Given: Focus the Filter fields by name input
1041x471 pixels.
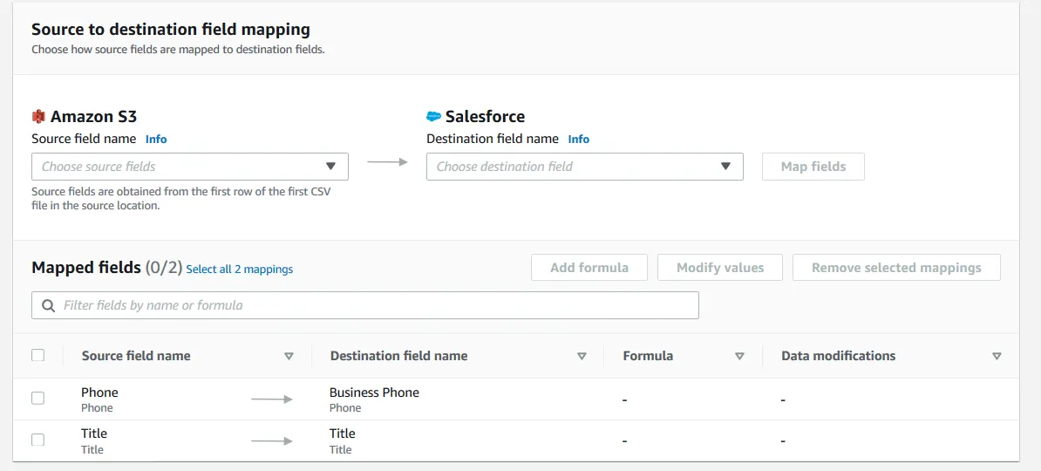Looking at the screenshot, I should click(365, 305).
